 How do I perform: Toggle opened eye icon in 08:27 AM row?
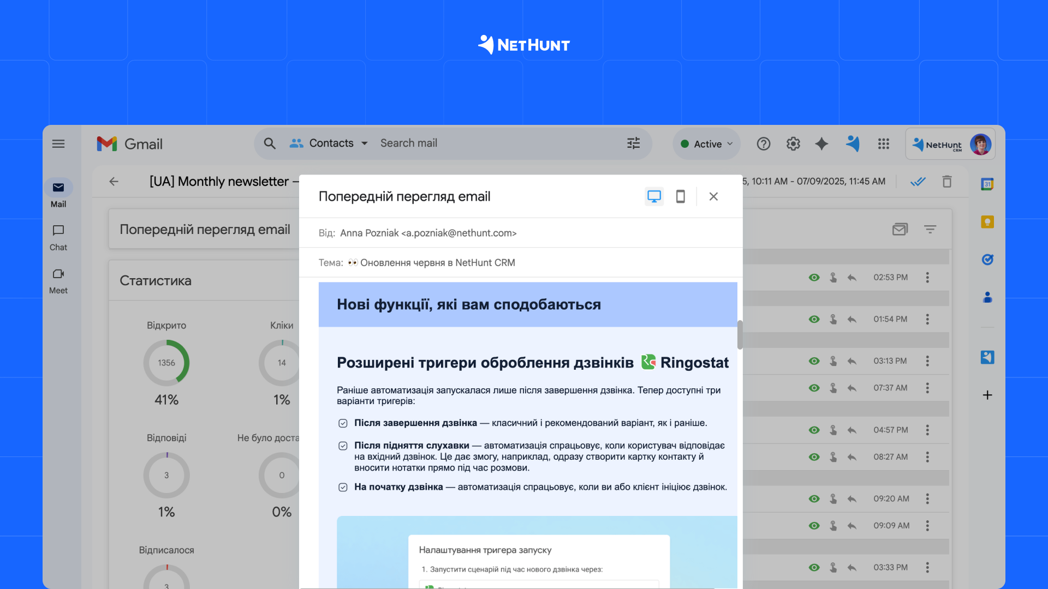tap(814, 457)
